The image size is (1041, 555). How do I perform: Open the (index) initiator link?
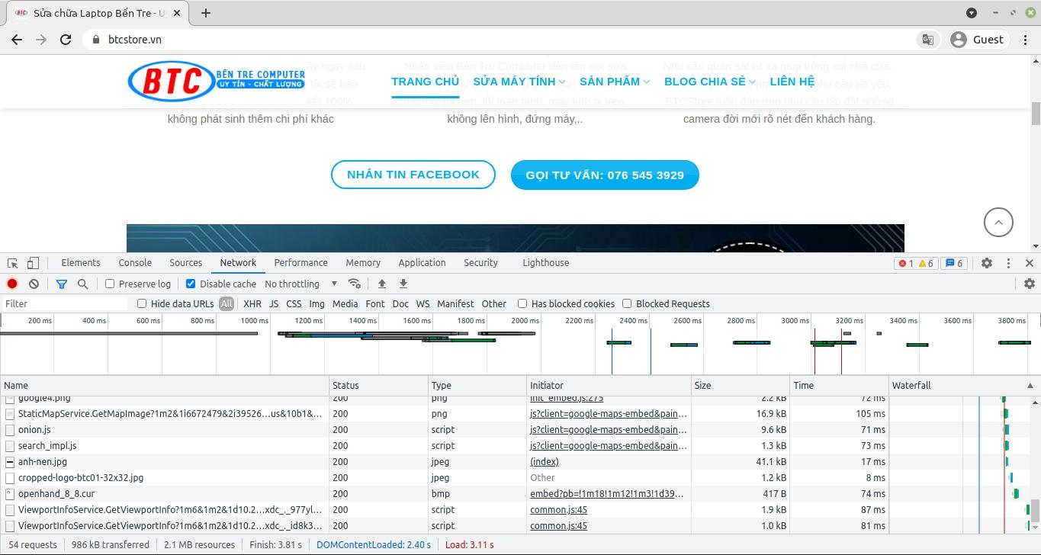click(545, 462)
